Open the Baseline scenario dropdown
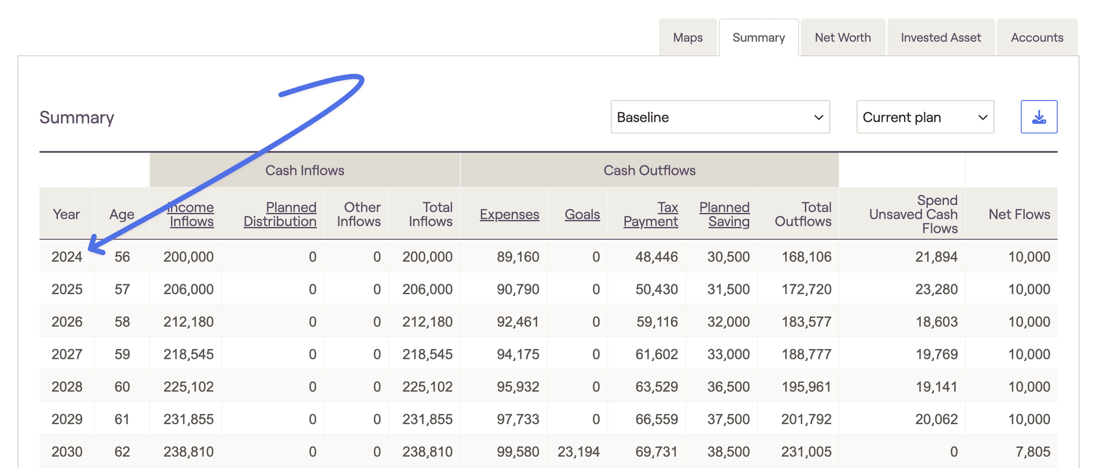1098x468 pixels. 719,117
